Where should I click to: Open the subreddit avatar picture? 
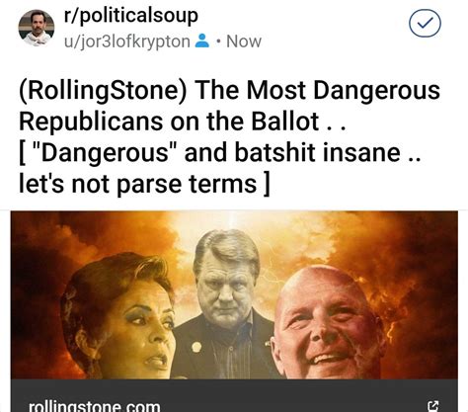(37, 28)
